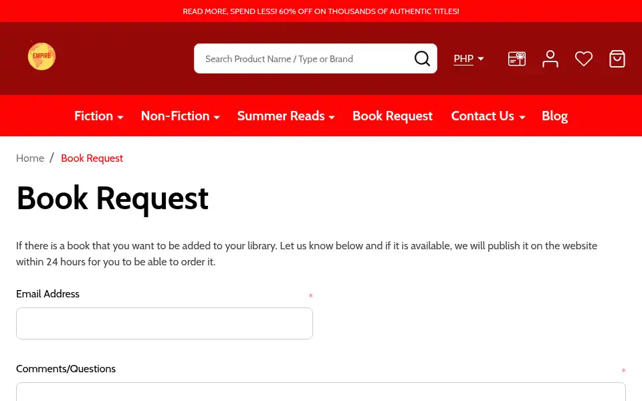642x401 pixels.
Task: Focus the Comments/Questions text area
Action: pyautogui.click(x=321, y=392)
